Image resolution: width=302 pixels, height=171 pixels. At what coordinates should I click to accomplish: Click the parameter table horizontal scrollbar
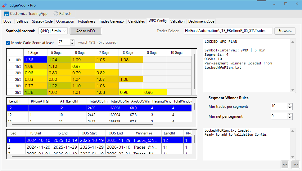[83, 125]
